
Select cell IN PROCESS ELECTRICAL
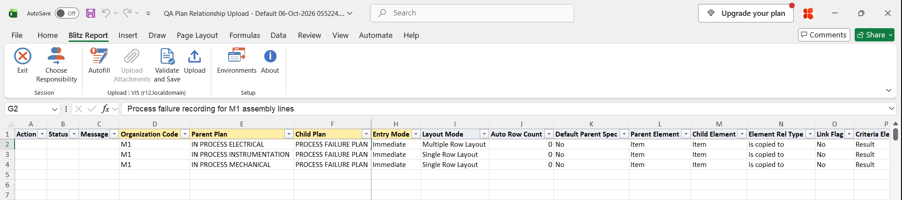pos(242,144)
